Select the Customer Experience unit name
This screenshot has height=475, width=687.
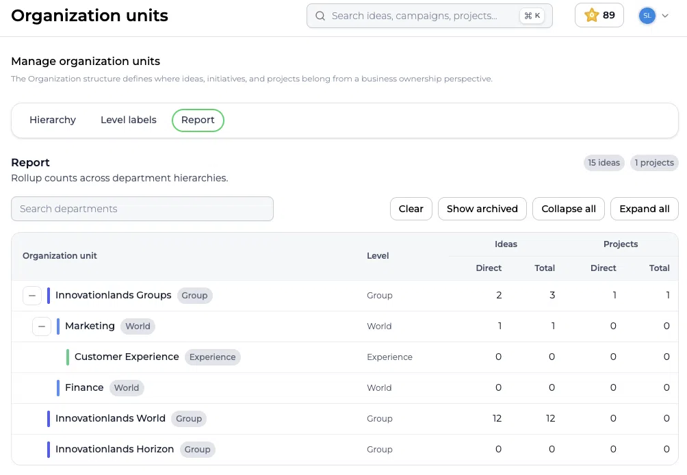tap(127, 357)
